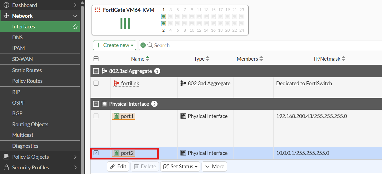Click the Edit button
The height and width of the screenshot is (174, 382).
pyautogui.click(x=118, y=166)
